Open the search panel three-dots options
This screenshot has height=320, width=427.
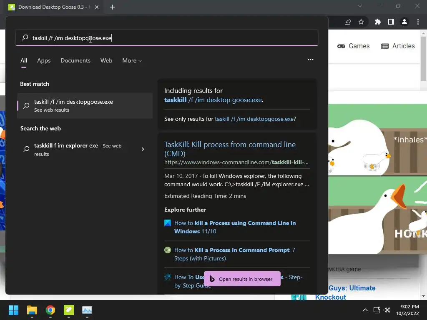tap(310, 60)
